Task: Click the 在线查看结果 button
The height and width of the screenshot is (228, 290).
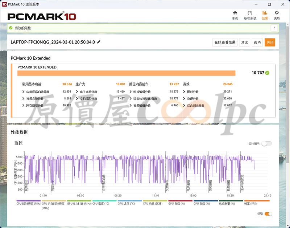Action: (x=225, y=42)
